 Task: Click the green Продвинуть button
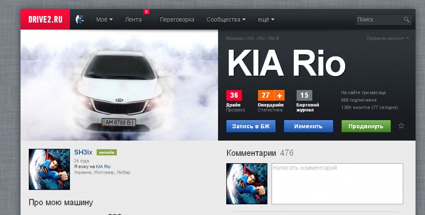[x=366, y=126]
